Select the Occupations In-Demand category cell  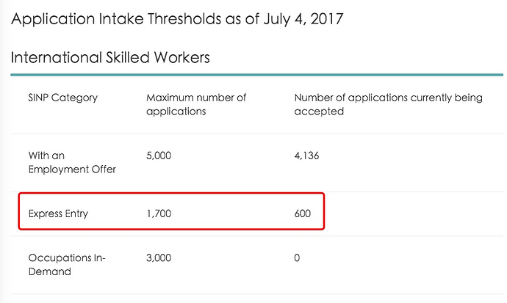tap(66, 265)
